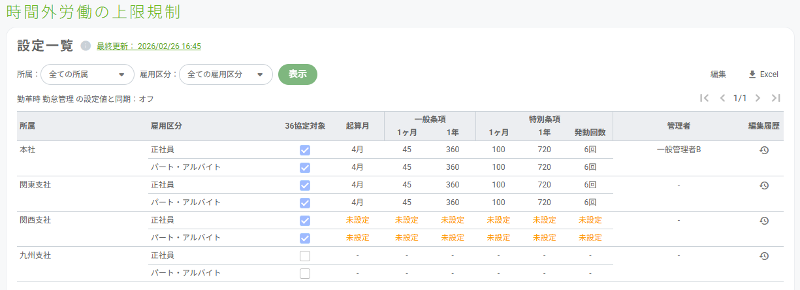The height and width of the screenshot is (290, 800).
Task: Jump to first page of results
Action: click(x=704, y=98)
